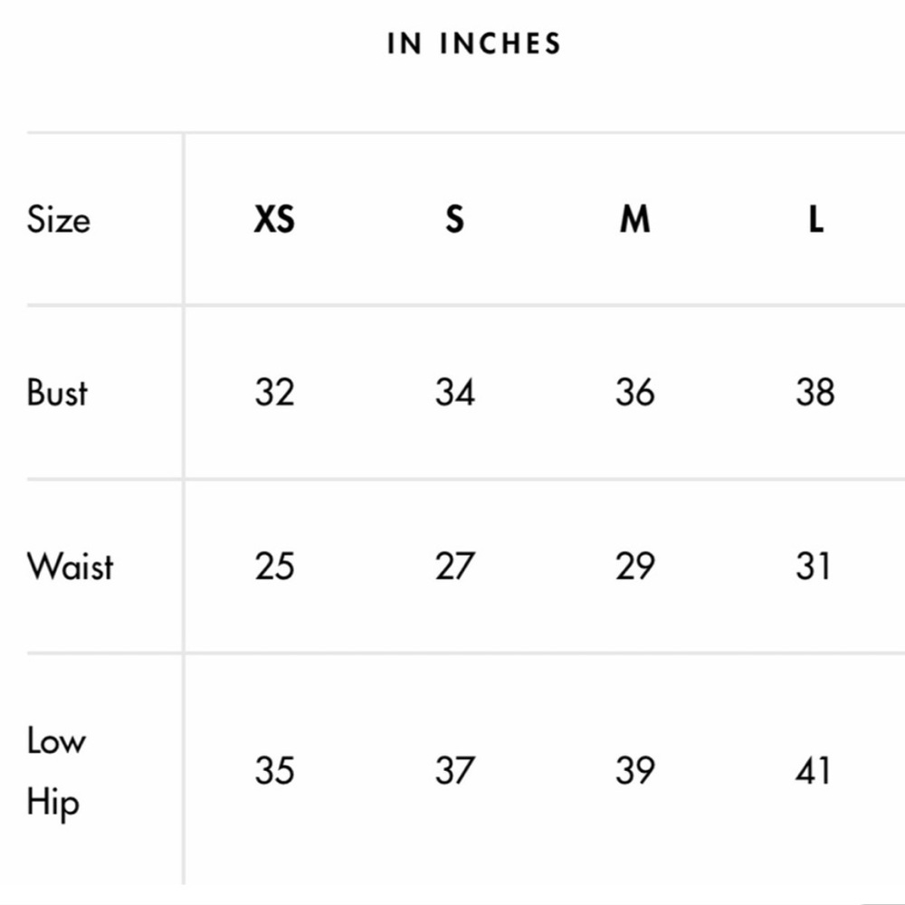905x905 pixels.
Task: Click the S bust value 34
Action: [x=455, y=393]
